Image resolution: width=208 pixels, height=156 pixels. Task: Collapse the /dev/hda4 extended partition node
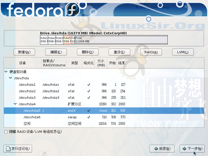15,104
